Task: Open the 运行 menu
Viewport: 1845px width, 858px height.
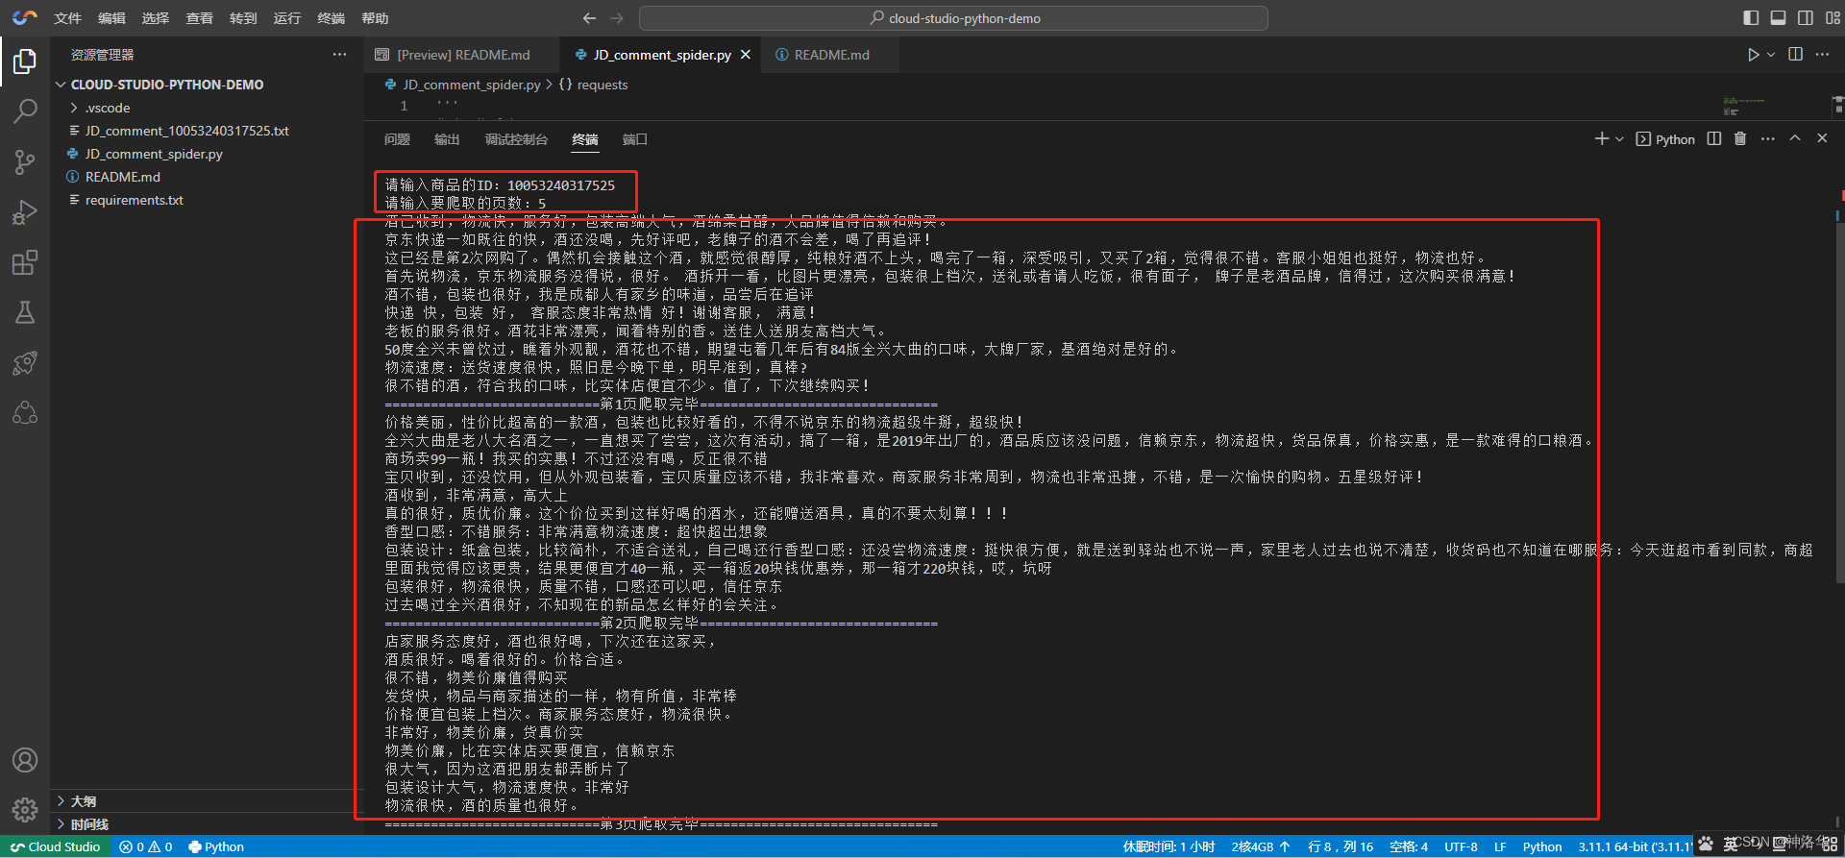Action: 287,18
